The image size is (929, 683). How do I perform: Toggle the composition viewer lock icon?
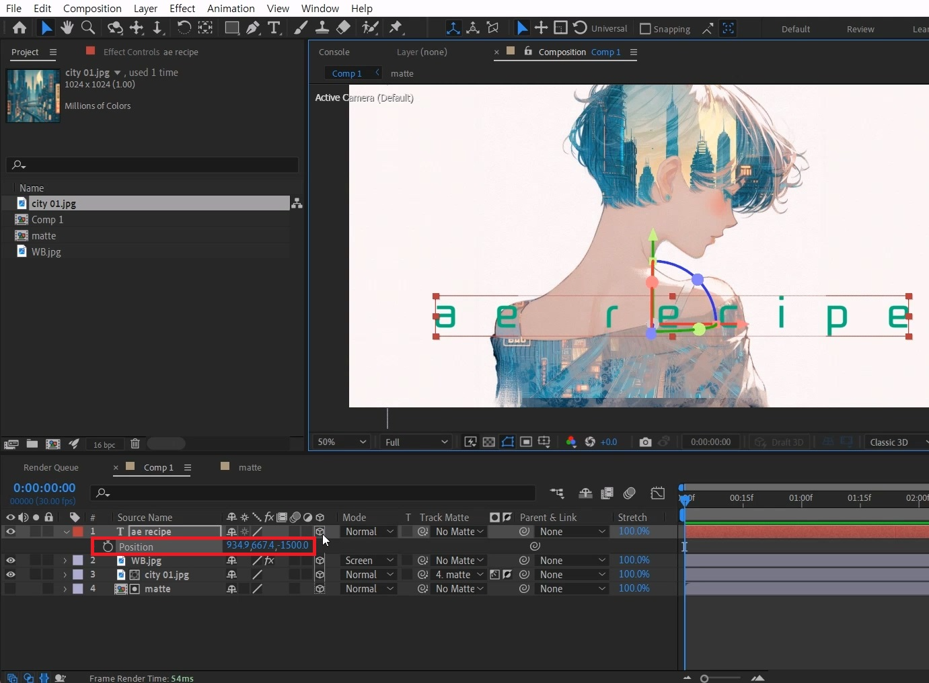[528, 51]
